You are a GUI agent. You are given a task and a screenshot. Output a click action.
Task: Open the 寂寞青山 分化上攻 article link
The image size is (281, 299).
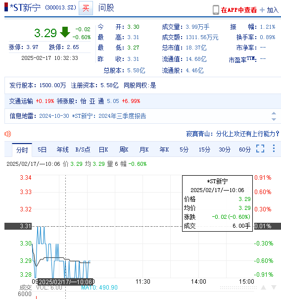[233, 134]
